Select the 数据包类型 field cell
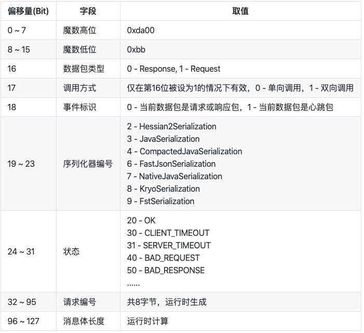The width and height of the screenshot is (364, 333). (x=83, y=69)
